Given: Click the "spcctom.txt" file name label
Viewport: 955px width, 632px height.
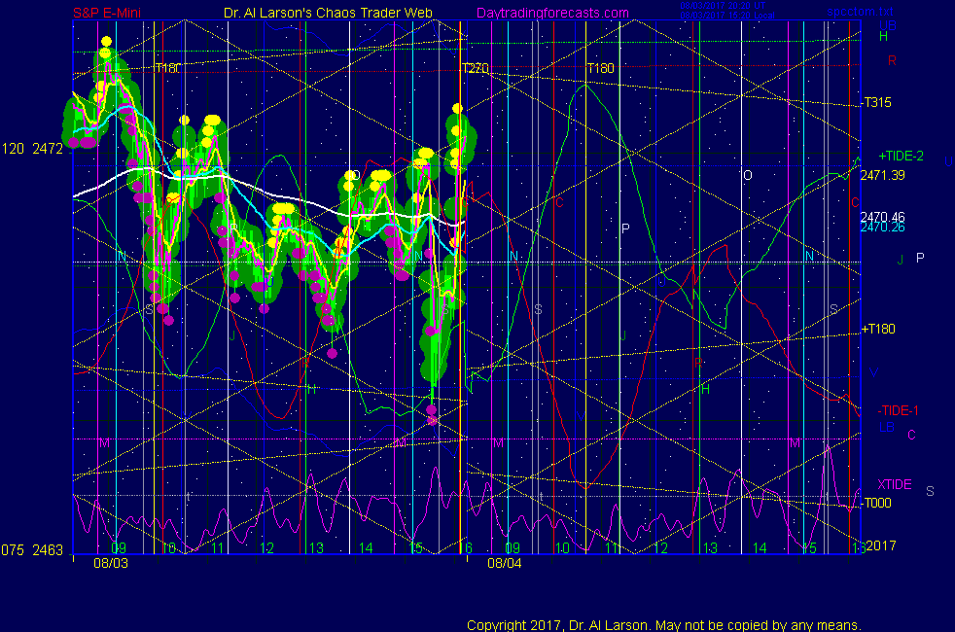Looking at the screenshot, I should pyautogui.click(x=860, y=12).
